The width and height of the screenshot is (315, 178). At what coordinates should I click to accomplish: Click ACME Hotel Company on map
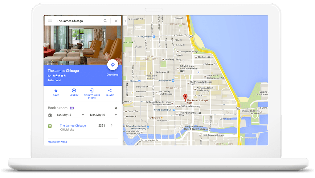[190, 106]
